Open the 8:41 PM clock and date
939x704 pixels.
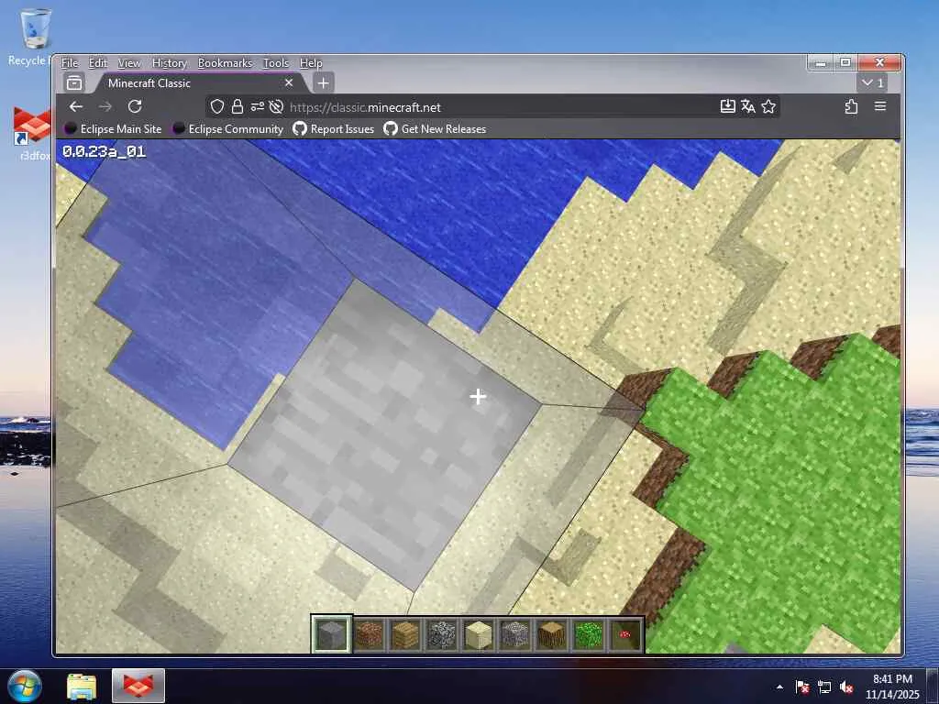[892, 687]
